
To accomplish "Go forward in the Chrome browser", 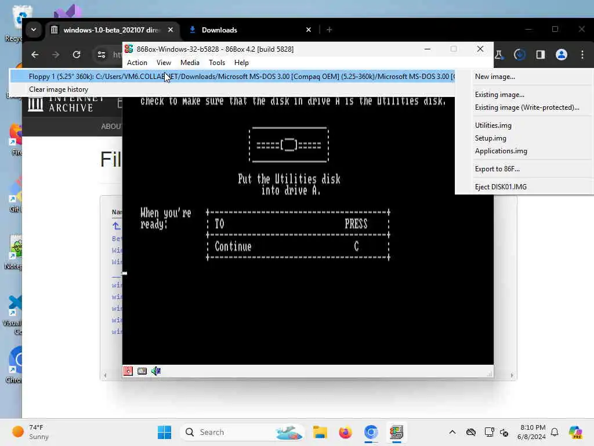I will pos(56,55).
